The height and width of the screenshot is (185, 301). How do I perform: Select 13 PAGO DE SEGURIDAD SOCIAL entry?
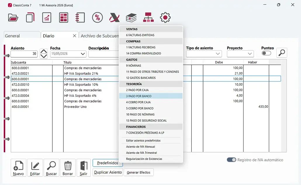pyautogui.click(x=151, y=120)
